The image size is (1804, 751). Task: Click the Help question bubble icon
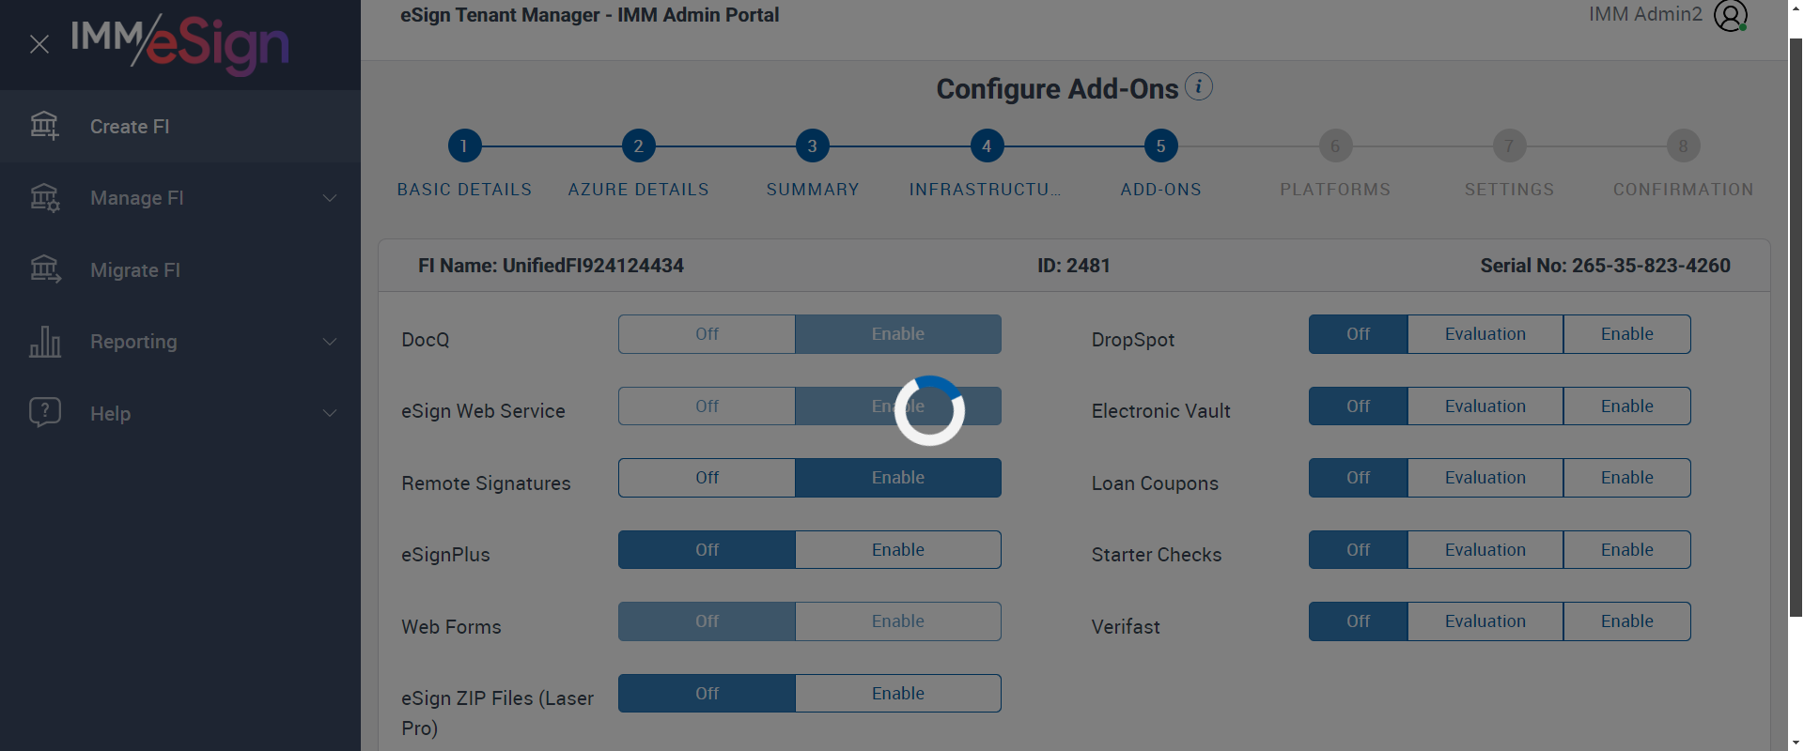[x=44, y=413]
